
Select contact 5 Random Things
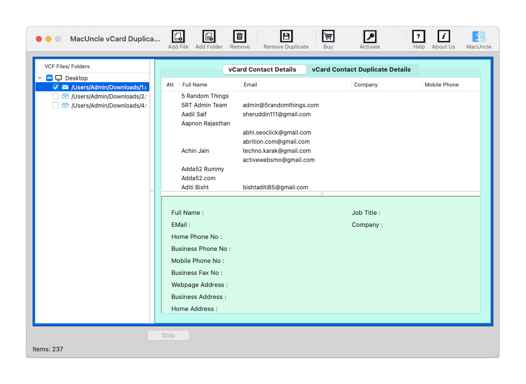[205, 96]
